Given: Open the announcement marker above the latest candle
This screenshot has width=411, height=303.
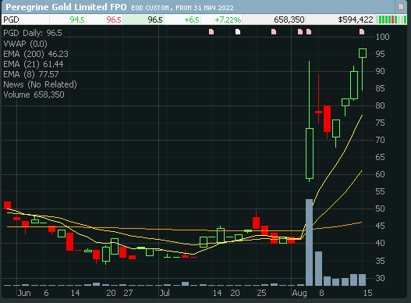Looking at the screenshot, I should pos(362,32).
